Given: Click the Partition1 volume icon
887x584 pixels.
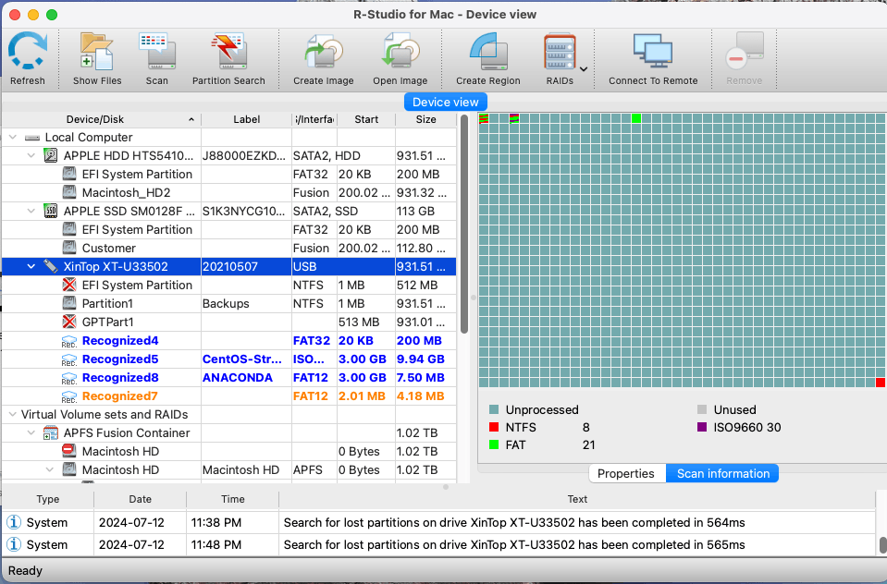Looking at the screenshot, I should pos(69,304).
